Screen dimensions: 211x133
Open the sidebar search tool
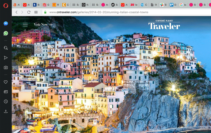coord(6,48)
